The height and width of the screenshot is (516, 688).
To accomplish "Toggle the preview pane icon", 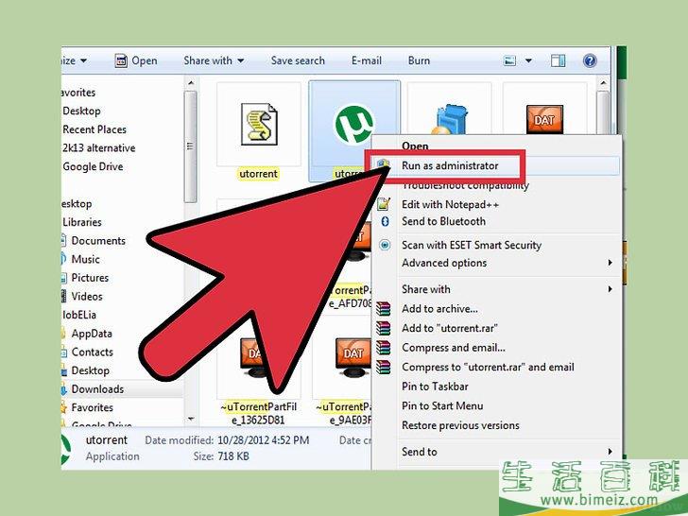I will (559, 60).
